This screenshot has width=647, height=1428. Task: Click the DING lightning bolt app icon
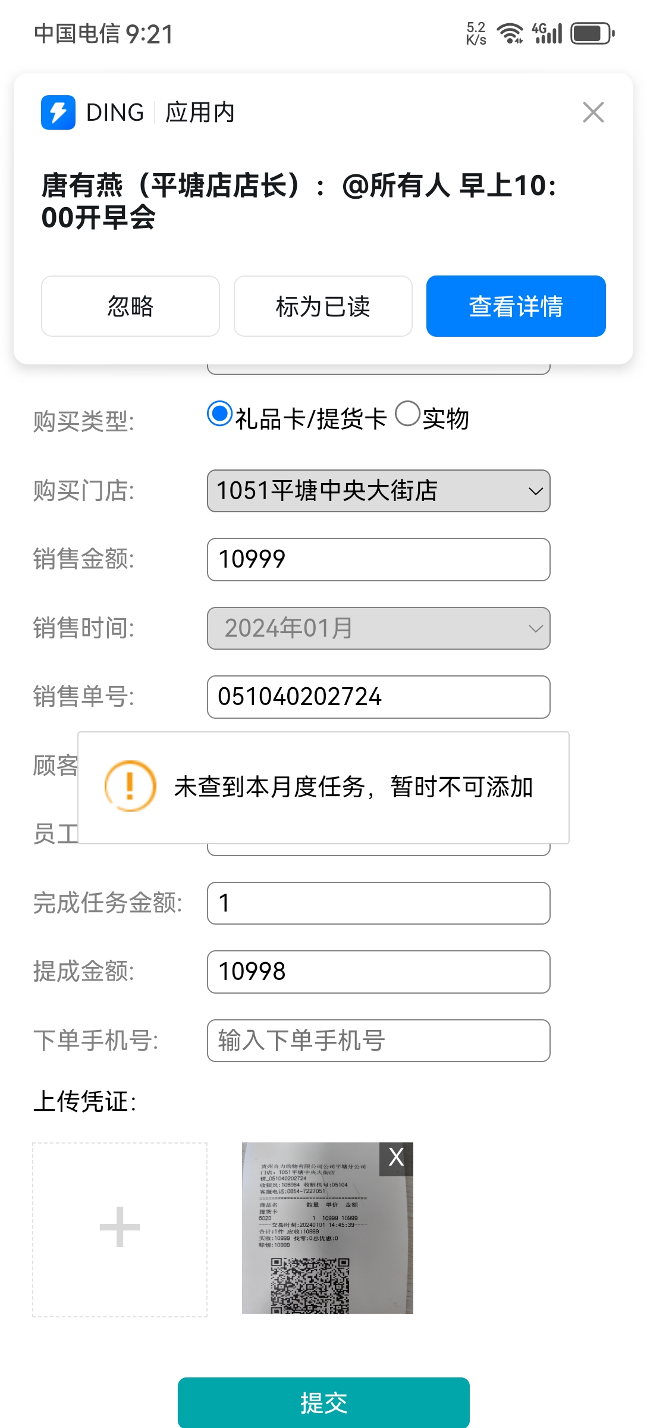(58, 112)
